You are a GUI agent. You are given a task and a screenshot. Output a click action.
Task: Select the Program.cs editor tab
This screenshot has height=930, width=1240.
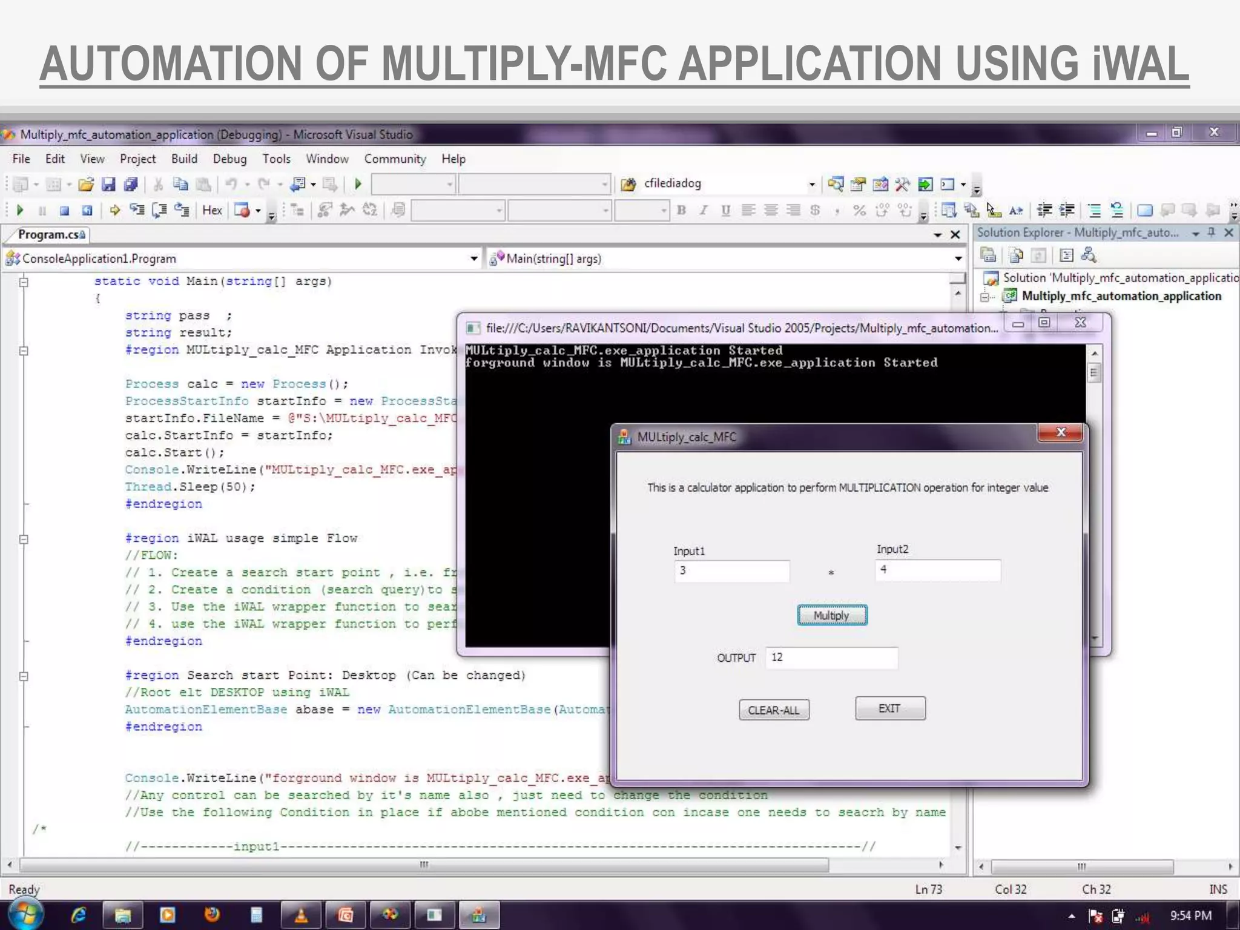tap(51, 234)
